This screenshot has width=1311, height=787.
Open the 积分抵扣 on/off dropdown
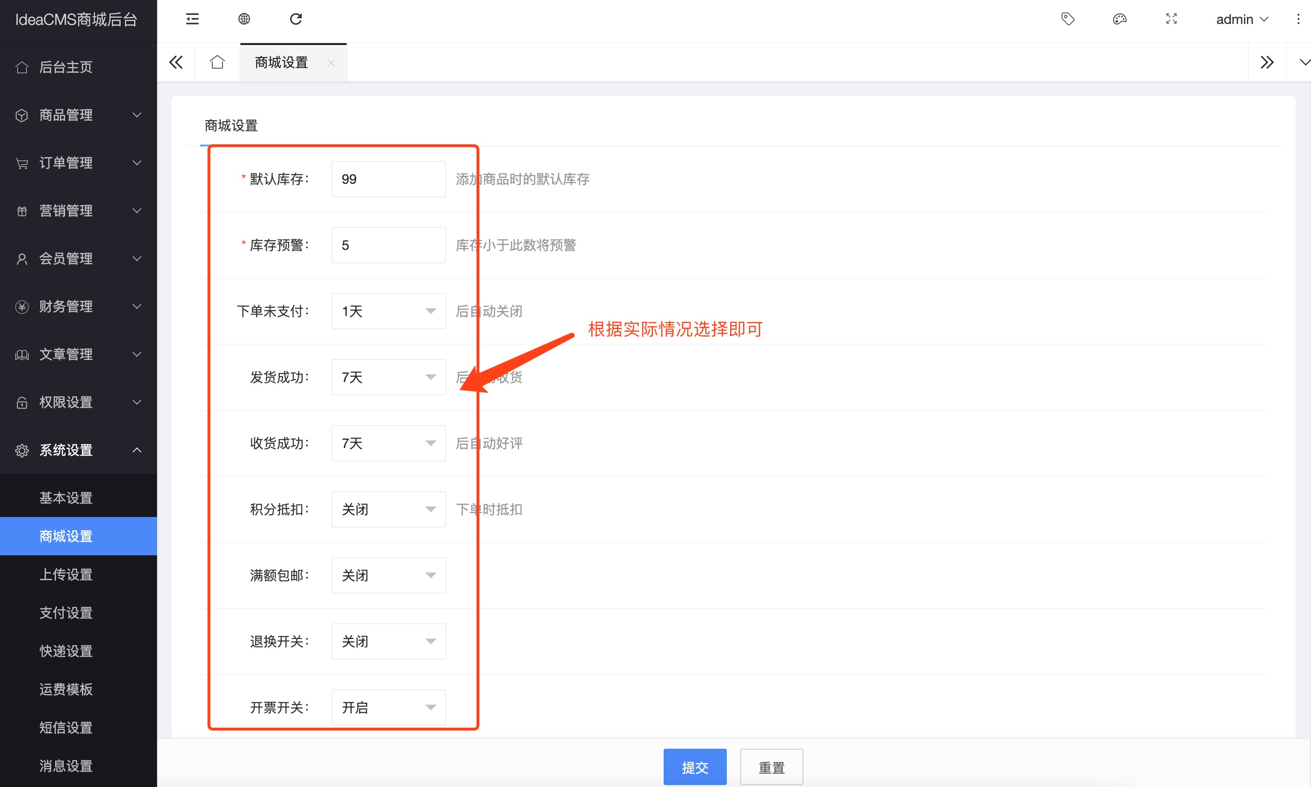(388, 509)
